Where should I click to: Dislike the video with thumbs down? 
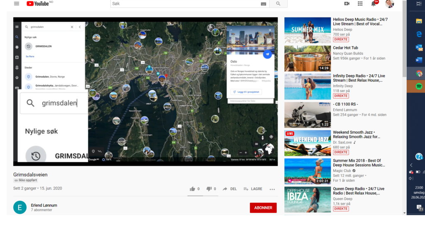(209, 189)
